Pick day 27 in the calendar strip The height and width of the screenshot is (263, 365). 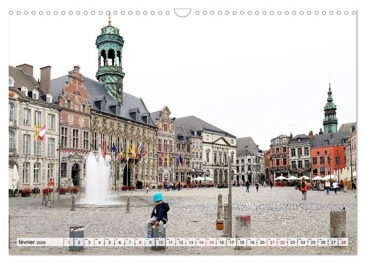(x=333, y=242)
